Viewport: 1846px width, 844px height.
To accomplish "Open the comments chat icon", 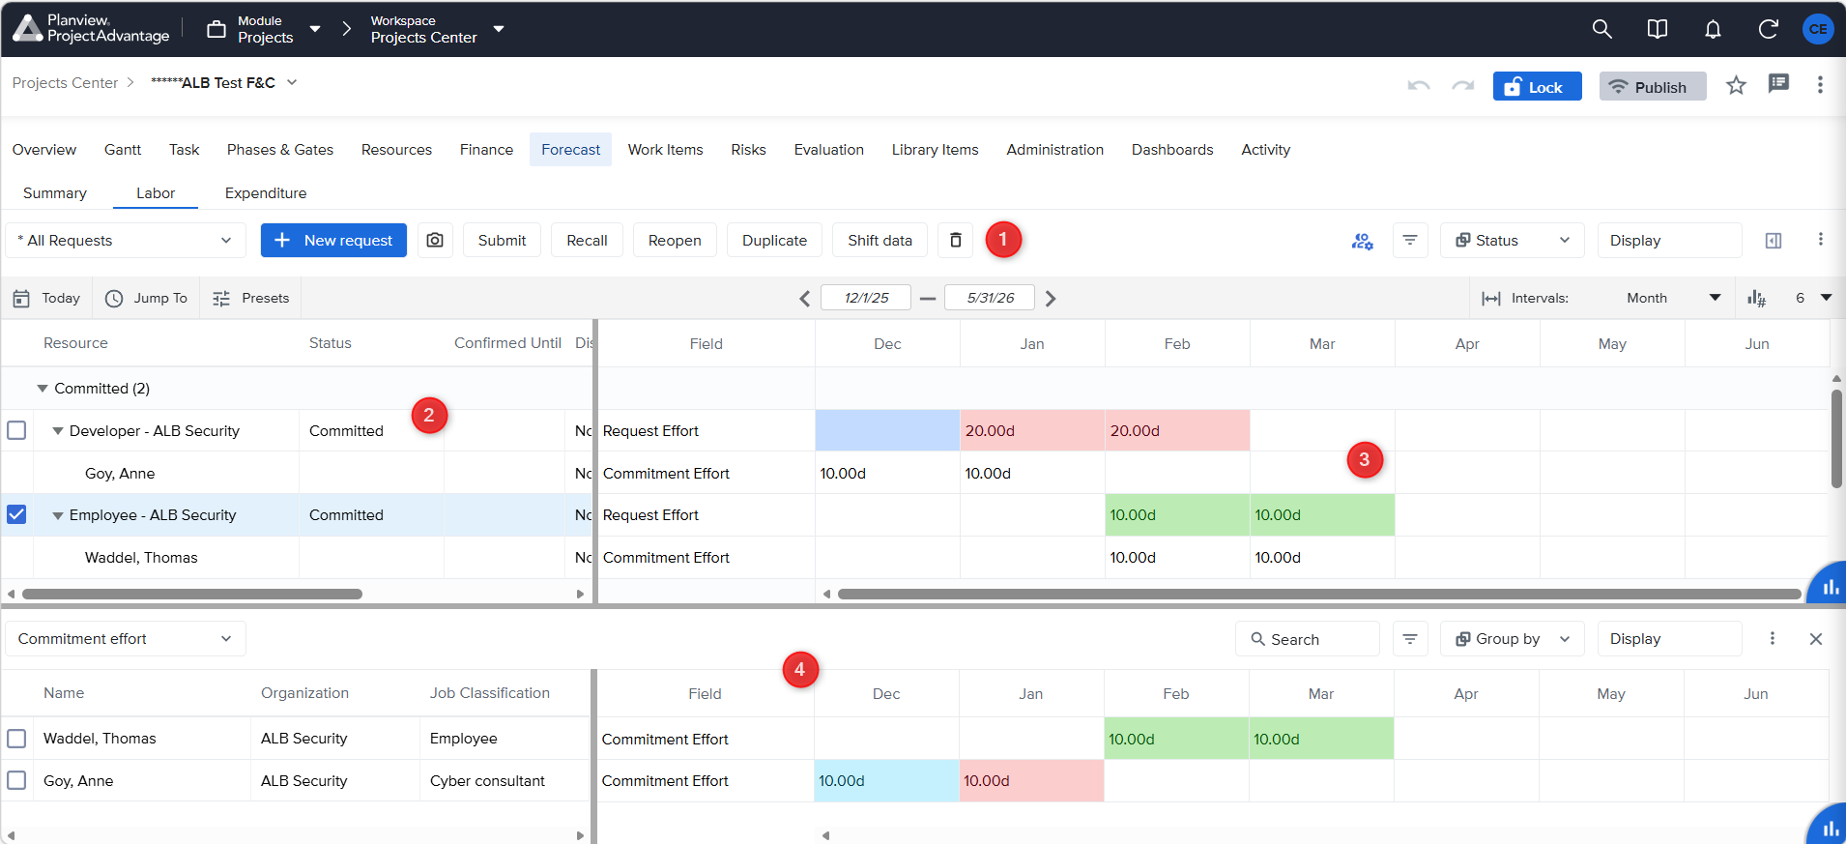I will point(1778,84).
